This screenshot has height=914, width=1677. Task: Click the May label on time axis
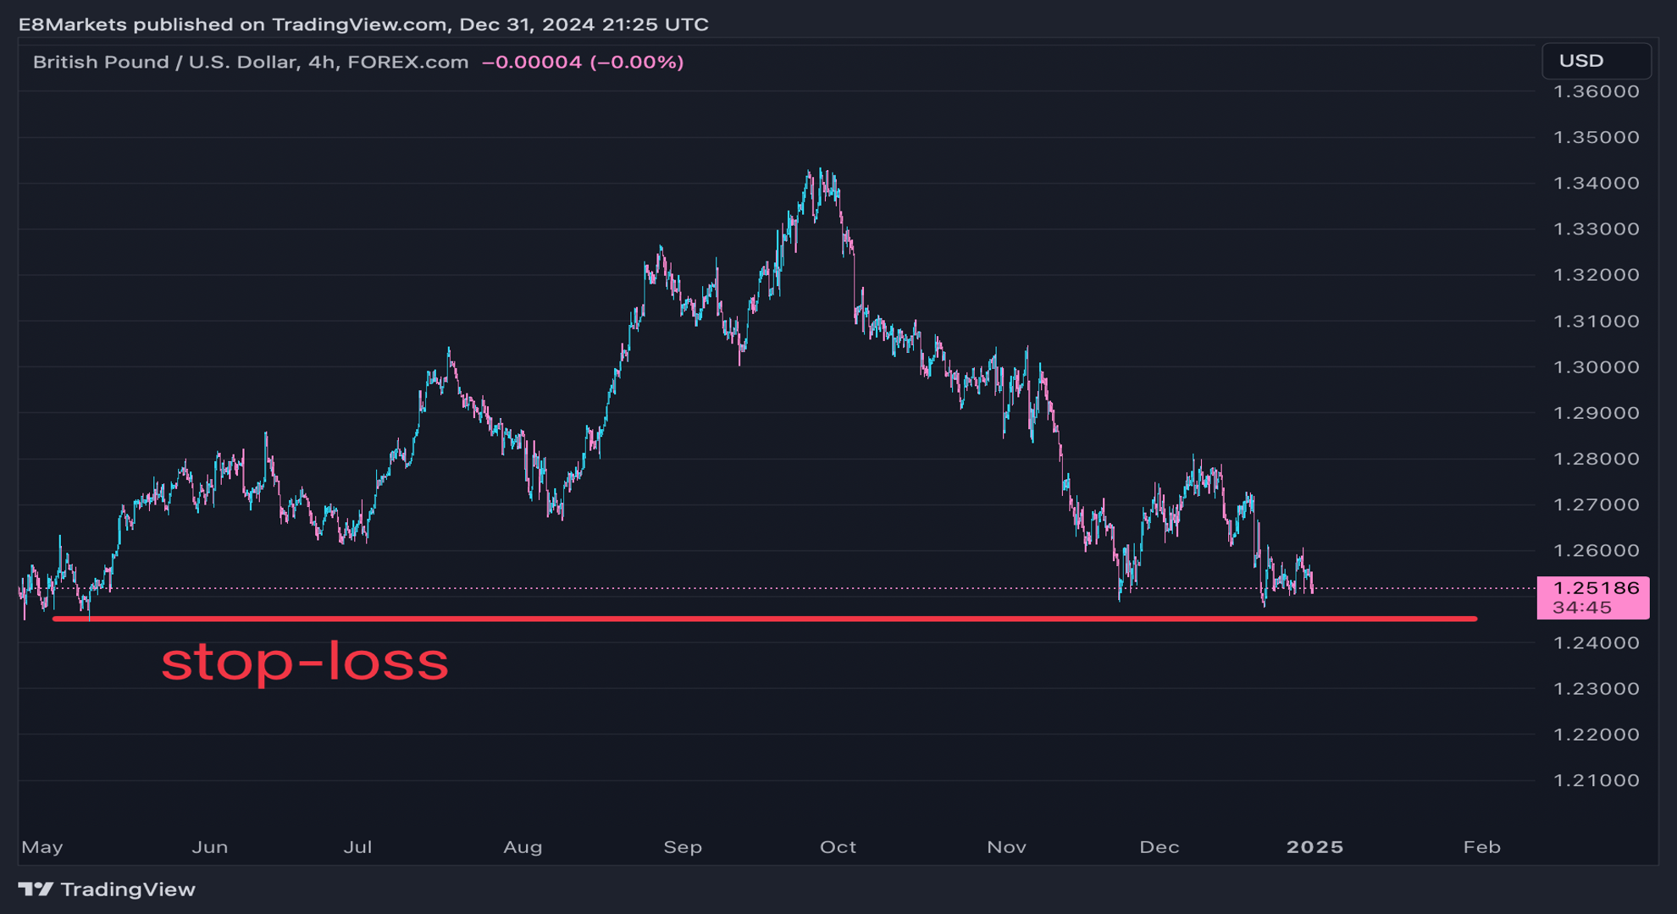tap(42, 847)
